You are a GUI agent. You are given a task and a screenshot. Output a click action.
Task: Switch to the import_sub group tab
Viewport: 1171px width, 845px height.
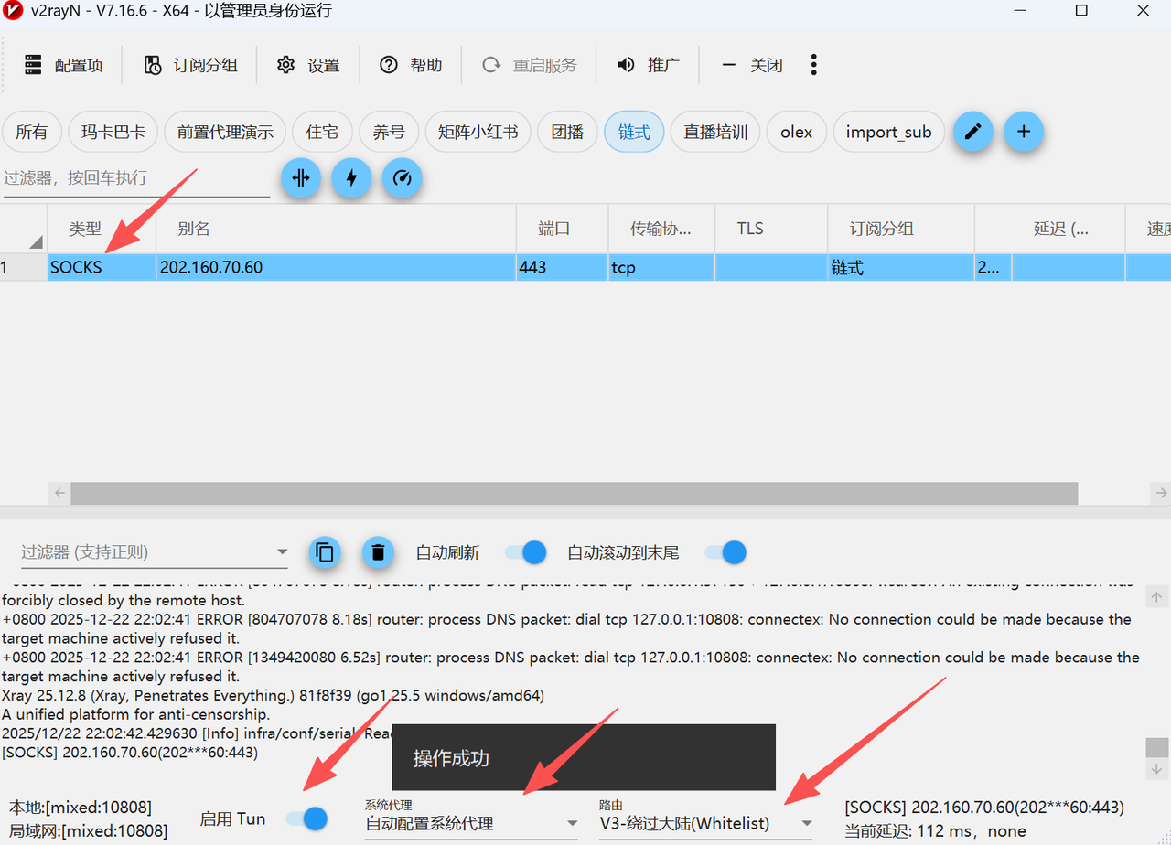tap(888, 132)
